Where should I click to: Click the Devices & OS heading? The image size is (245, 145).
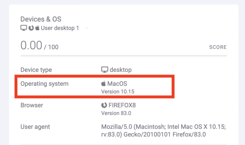tap(40, 19)
